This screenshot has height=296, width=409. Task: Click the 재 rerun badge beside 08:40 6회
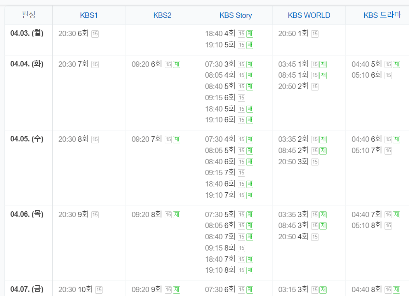tap(250, 162)
